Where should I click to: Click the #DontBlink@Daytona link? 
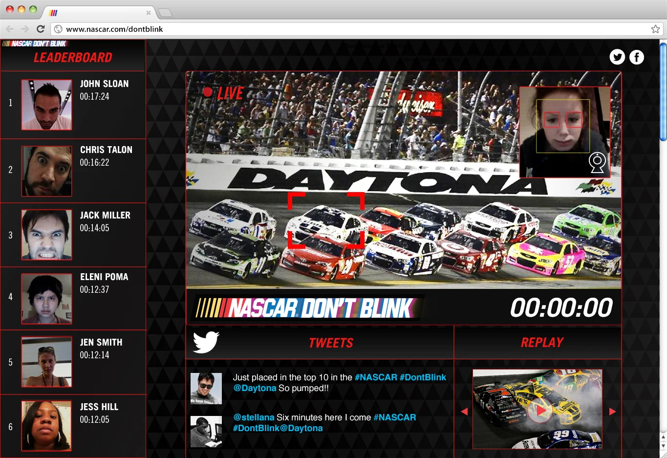(x=278, y=428)
